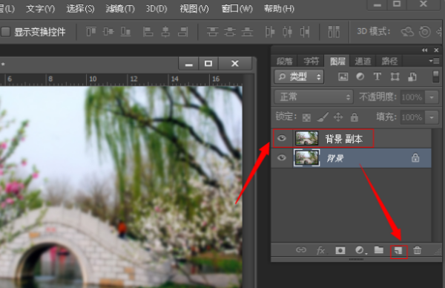Toggle visibility of 背景 layer
The image size is (445, 288).
point(282,157)
